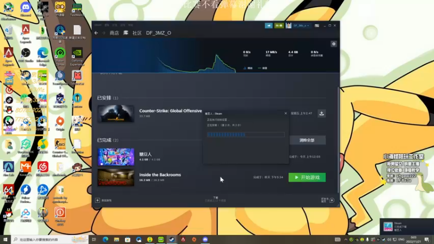The height and width of the screenshot is (244, 434).
Task: Open the Kovaak's M+ desktop shortcut
Action: (x=25, y=169)
